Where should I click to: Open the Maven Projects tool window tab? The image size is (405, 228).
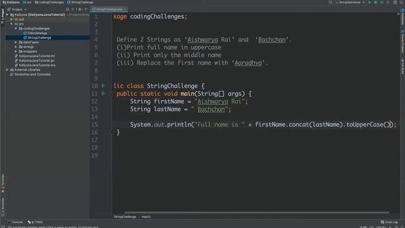(402, 41)
